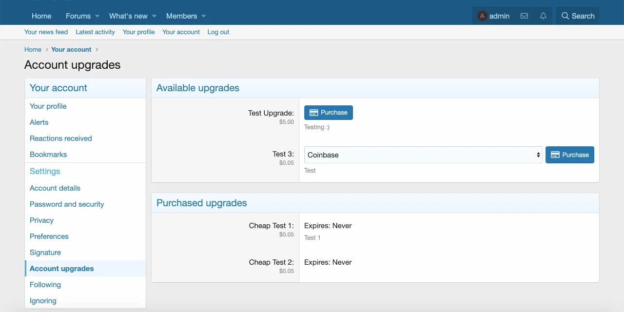
Task: Click the admin avatar icon
Action: click(482, 16)
